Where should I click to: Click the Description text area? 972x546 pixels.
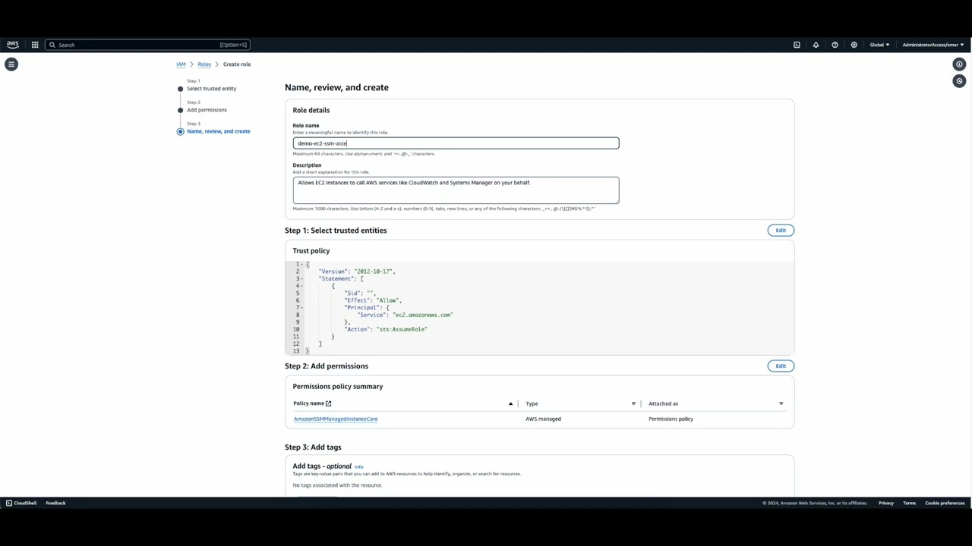pos(456,190)
